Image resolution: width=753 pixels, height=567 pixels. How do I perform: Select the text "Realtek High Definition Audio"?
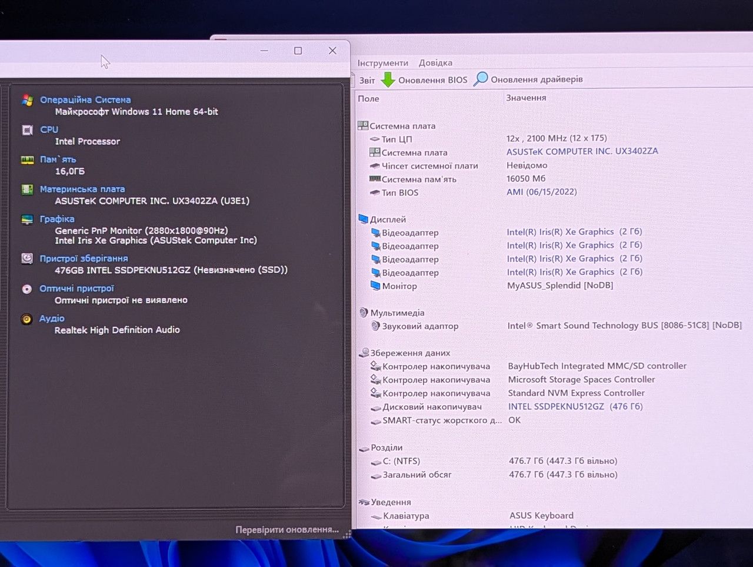click(x=117, y=330)
